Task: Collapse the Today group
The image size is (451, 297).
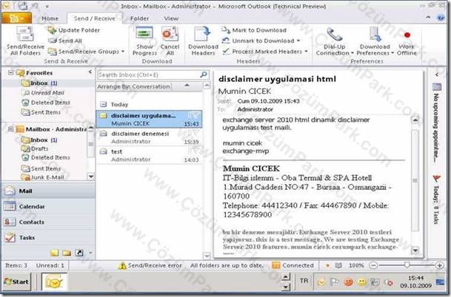Action: 104,104
